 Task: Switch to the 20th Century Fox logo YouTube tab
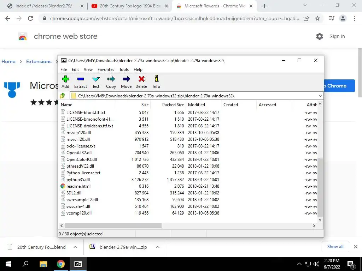point(130,6)
